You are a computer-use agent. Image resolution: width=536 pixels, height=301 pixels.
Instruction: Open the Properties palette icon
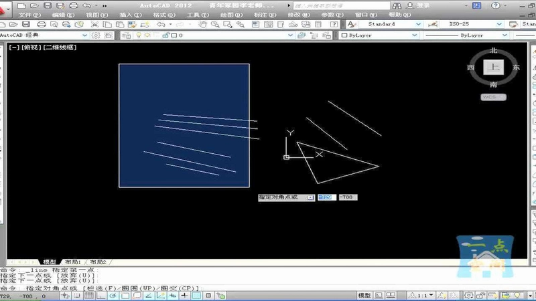(256, 24)
